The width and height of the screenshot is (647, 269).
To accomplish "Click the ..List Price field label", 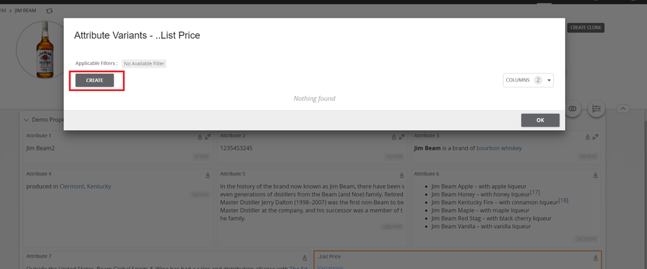I will [x=329, y=256].
